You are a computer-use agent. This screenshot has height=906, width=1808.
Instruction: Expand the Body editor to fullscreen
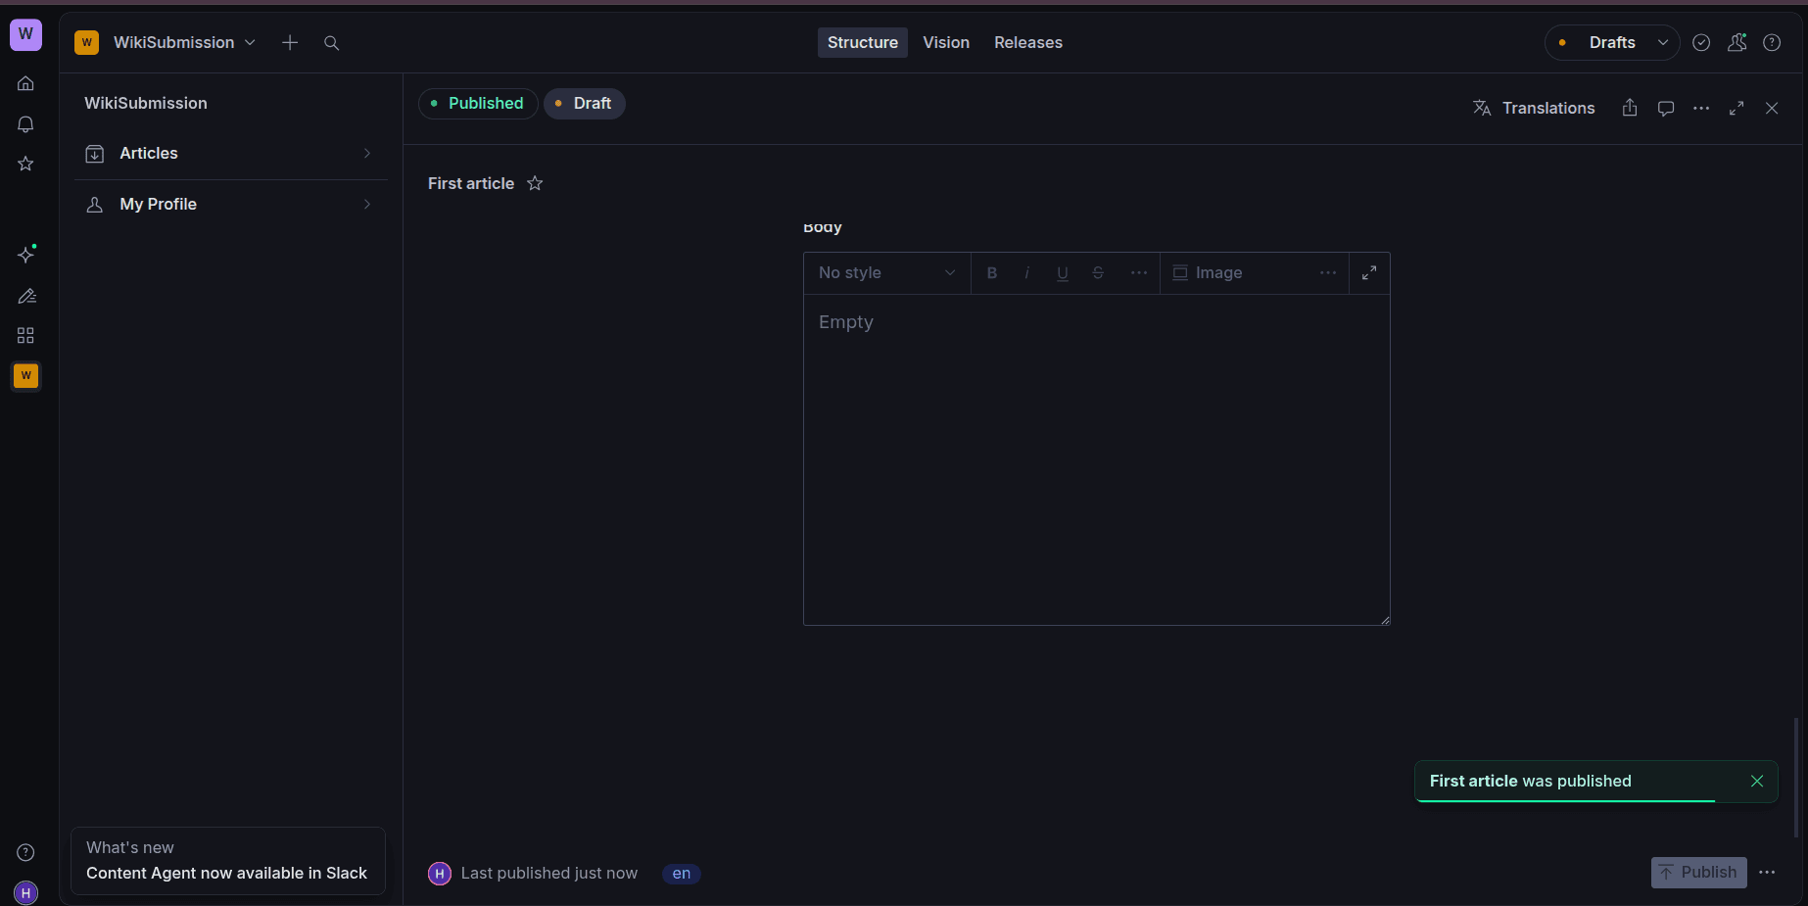click(x=1369, y=273)
